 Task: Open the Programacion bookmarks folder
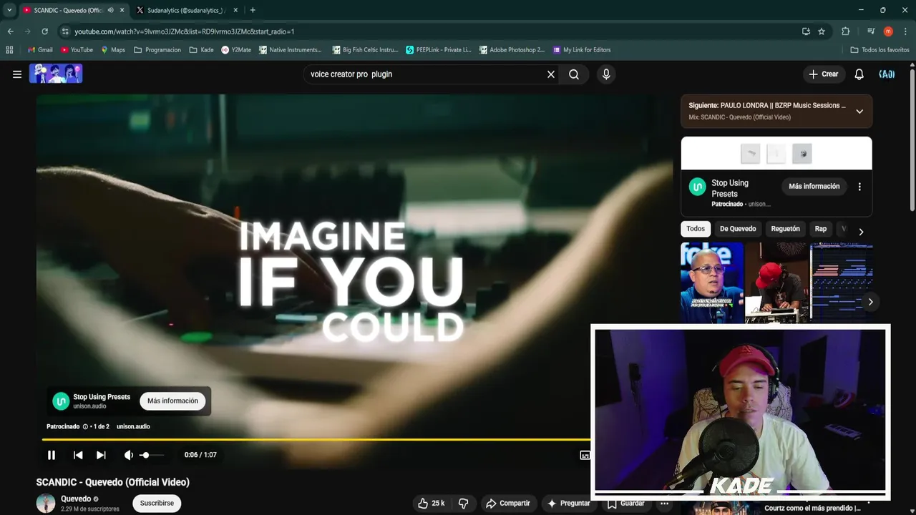(x=157, y=50)
